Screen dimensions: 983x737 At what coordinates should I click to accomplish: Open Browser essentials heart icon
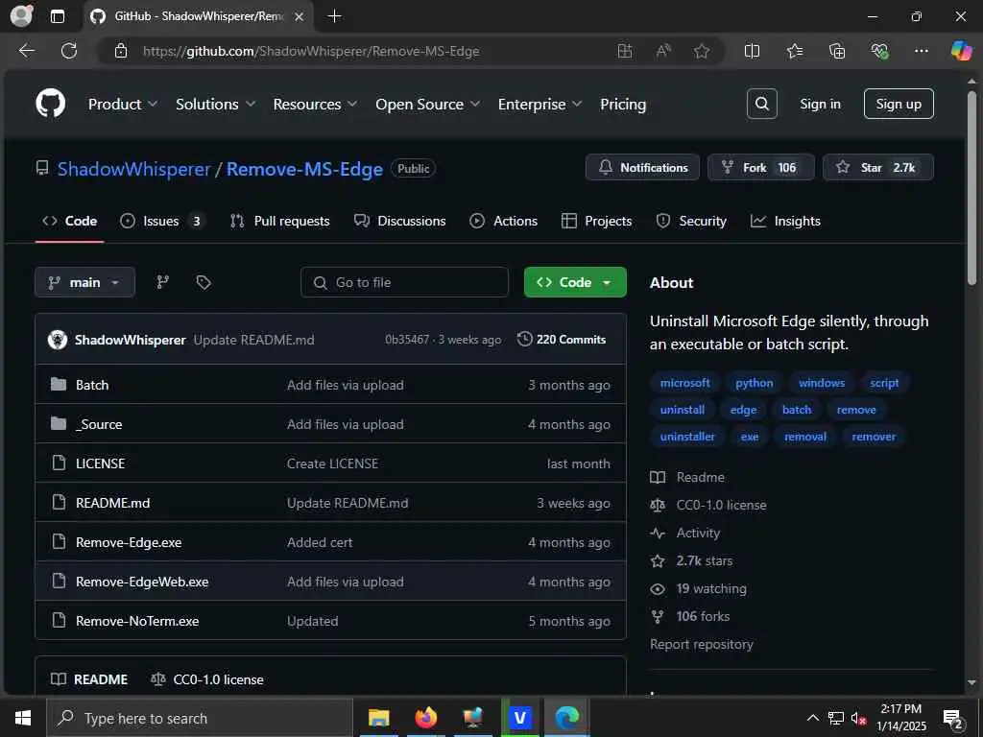click(x=879, y=51)
